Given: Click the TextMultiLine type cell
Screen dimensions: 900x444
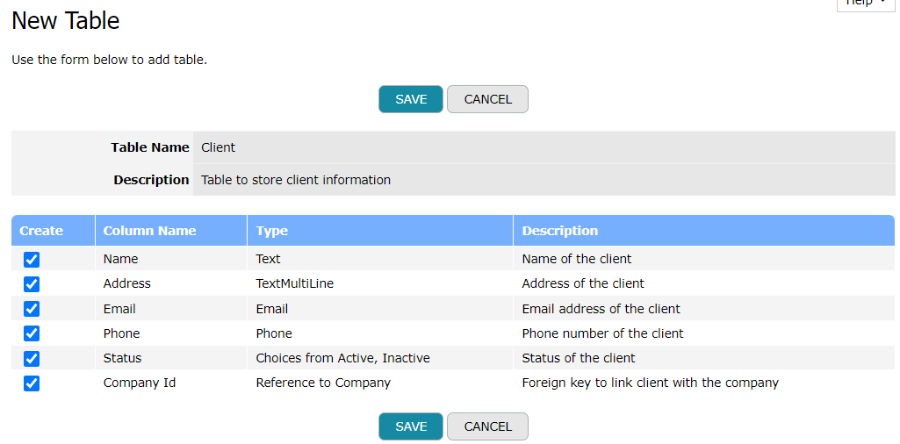Looking at the screenshot, I should [x=380, y=283].
